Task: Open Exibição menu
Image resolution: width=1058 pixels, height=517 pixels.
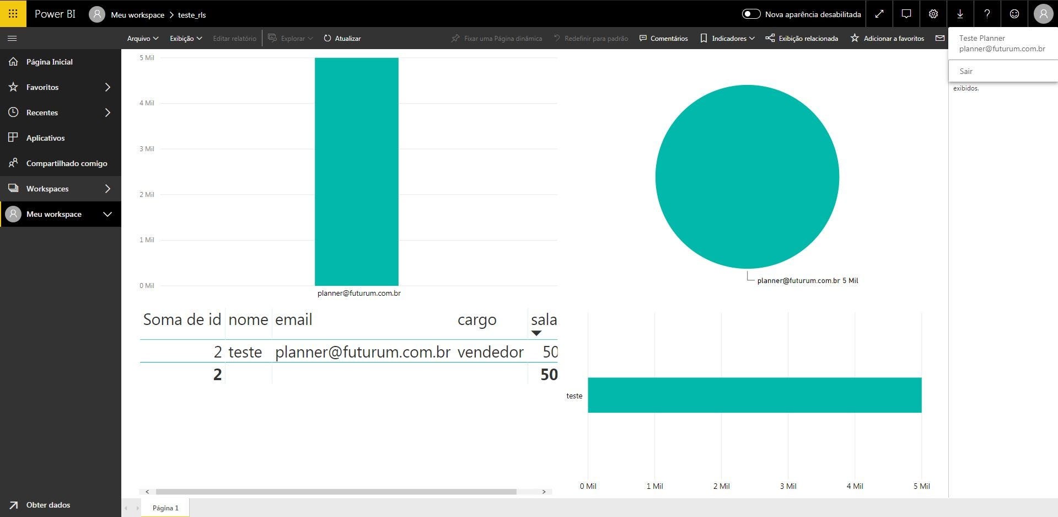Action: [x=186, y=38]
